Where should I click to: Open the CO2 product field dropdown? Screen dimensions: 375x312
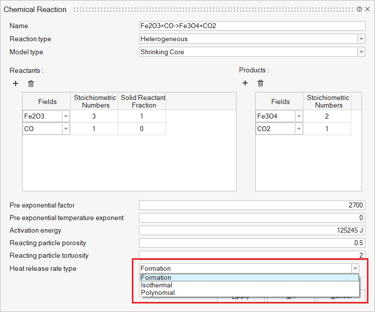(x=298, y=129)
